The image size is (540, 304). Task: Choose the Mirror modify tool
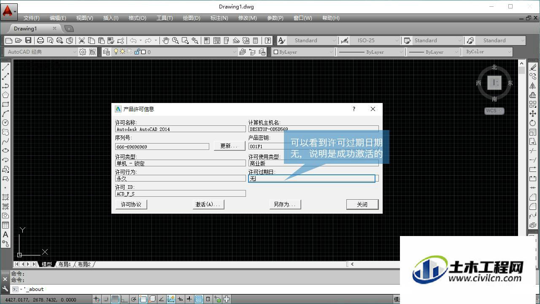[x=533, y=86]
